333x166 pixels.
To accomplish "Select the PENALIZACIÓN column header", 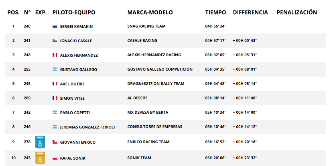I will point(297,12).
